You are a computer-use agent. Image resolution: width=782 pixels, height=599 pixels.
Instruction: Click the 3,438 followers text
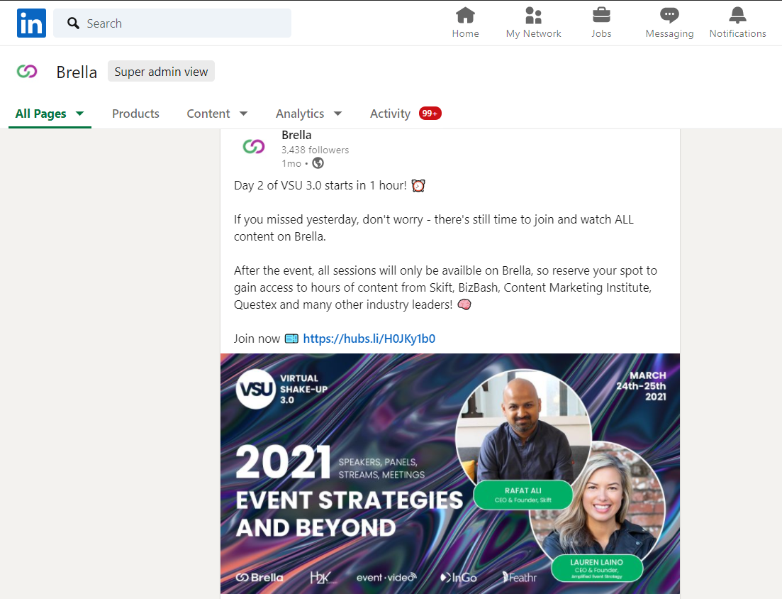[x=315, y=150]
